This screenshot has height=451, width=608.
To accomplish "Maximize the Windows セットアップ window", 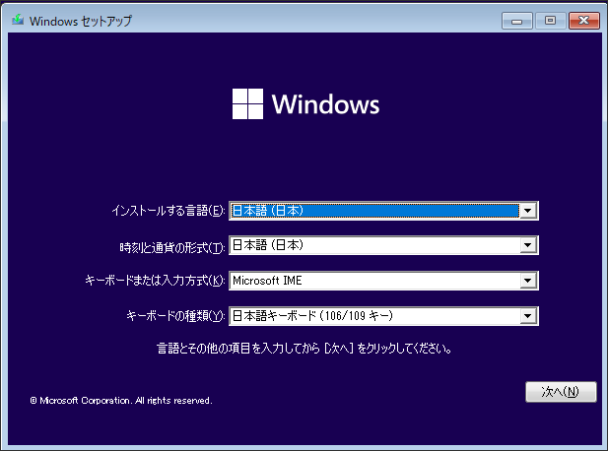I will (x=550, y=21).
